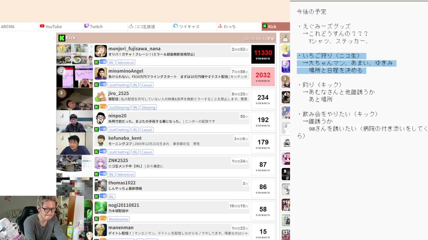
Task: Click Movierooms tag on nogi20110821
Action: point(119,219)
